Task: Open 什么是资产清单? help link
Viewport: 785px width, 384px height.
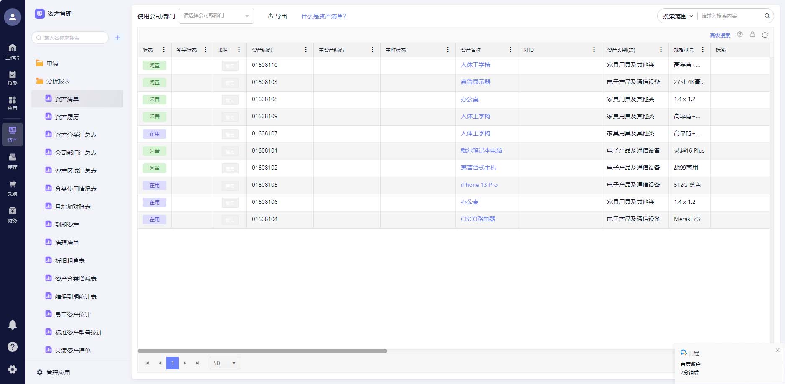Action: [323, 16]
